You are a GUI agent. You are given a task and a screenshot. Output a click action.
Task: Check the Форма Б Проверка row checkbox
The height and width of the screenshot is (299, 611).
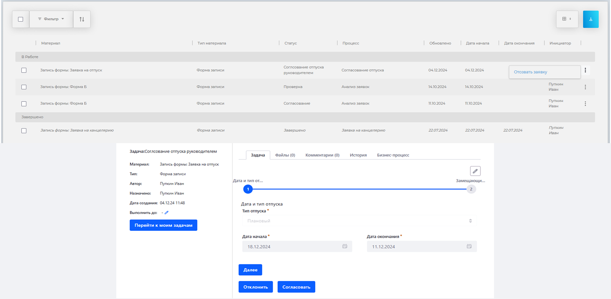[24, 87]
